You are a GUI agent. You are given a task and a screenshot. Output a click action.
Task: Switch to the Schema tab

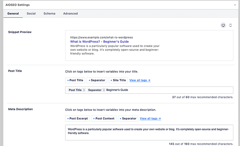pos(49,14)
